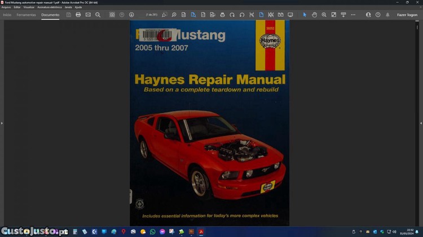Open the notifications bell
The width and height of the screenshot is (423, 237).
coord(387,15)
